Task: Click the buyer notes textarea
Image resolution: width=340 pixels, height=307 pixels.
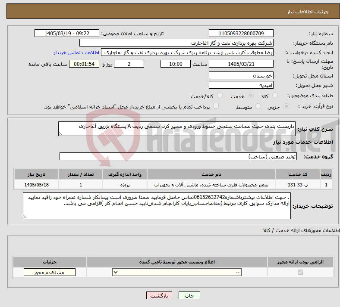Action: click(x=157, y=206)
